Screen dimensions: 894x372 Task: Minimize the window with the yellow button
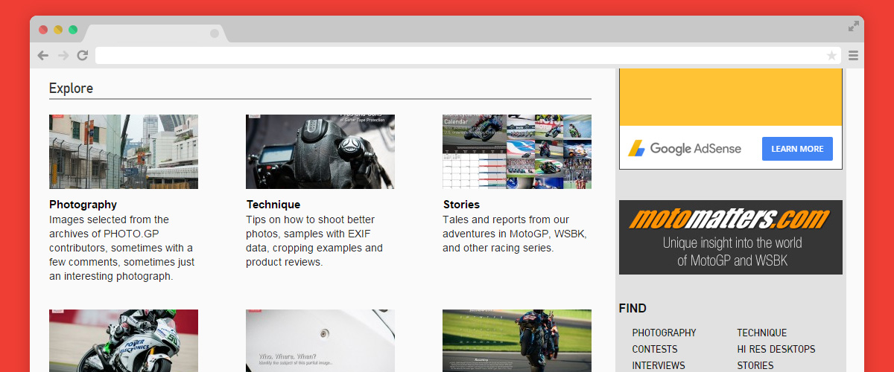[58, 30]
